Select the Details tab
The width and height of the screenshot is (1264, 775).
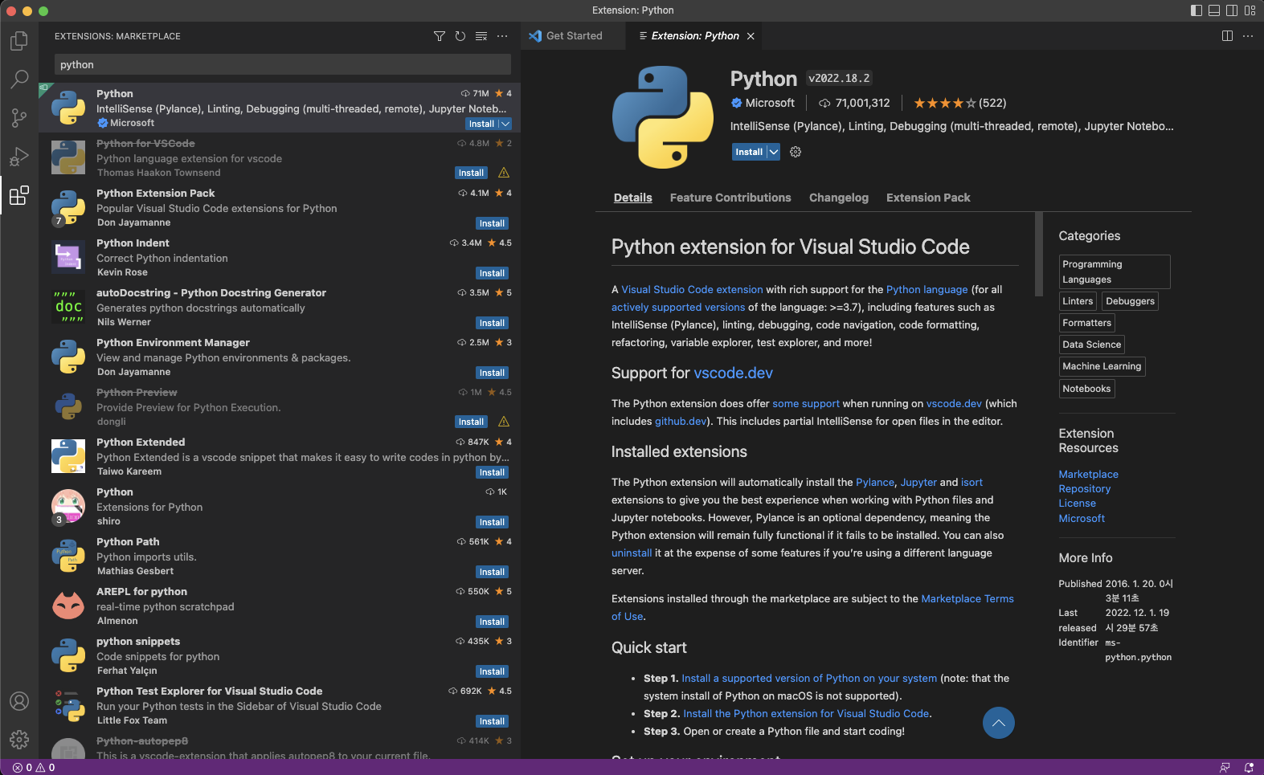pyautogui.click(x=633, y=198)
